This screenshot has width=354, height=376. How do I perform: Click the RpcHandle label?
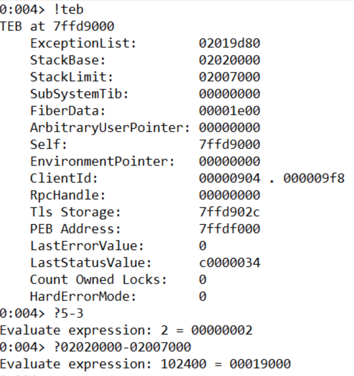tap(68, 195)
